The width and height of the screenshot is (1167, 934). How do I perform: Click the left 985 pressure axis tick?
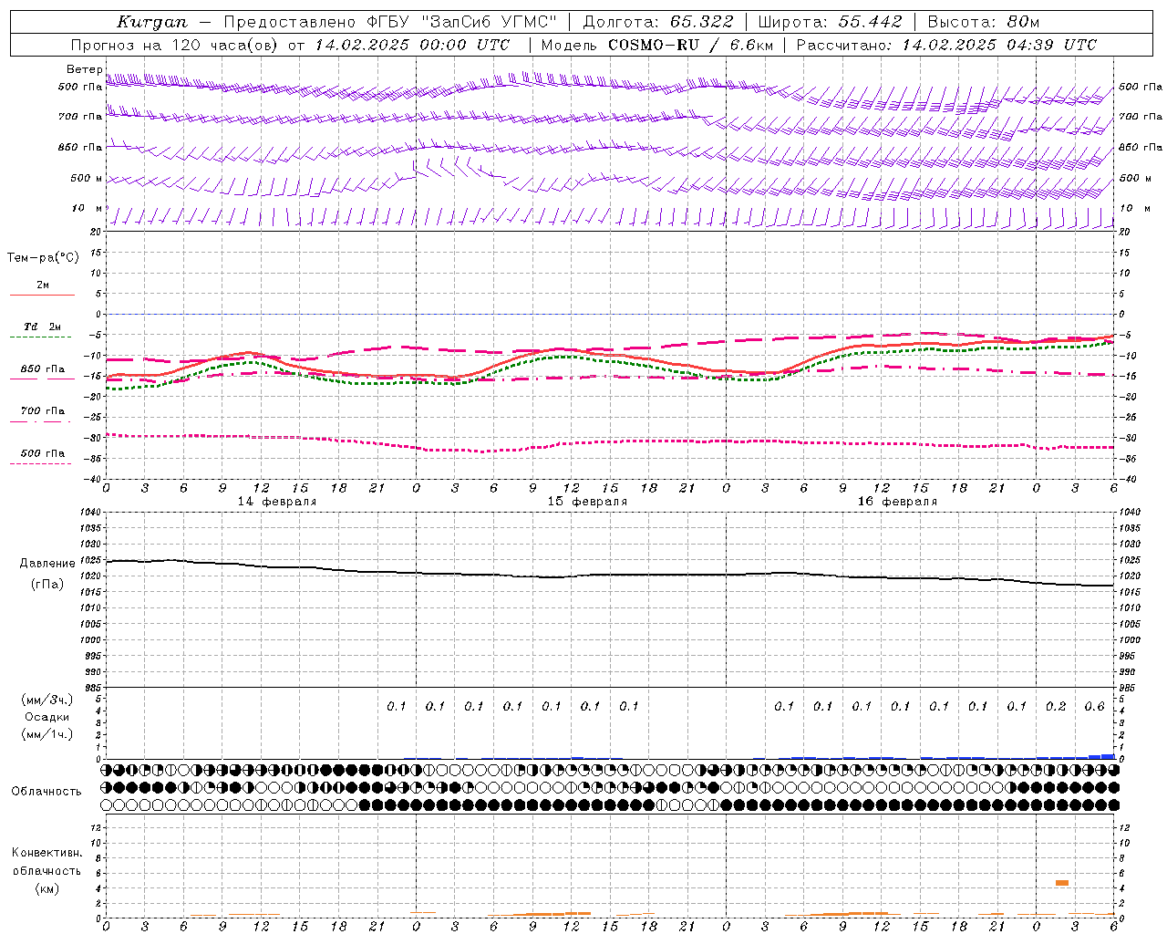(x=91, y=688)
